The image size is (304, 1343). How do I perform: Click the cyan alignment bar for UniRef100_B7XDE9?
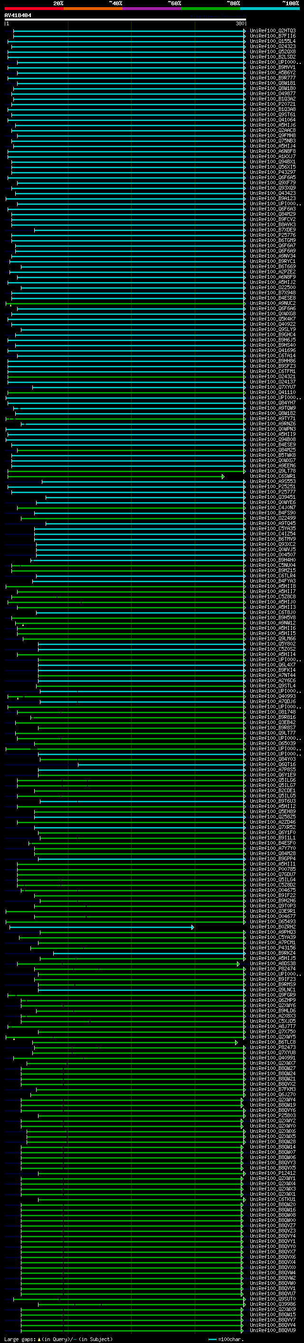point(140,230)
